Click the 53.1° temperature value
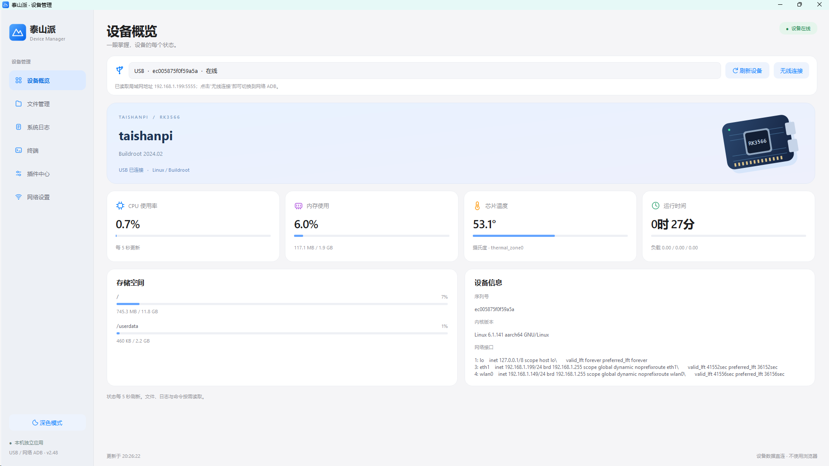Screen dimensions: 829x466 pyautogui.click(x=484, y=224)
